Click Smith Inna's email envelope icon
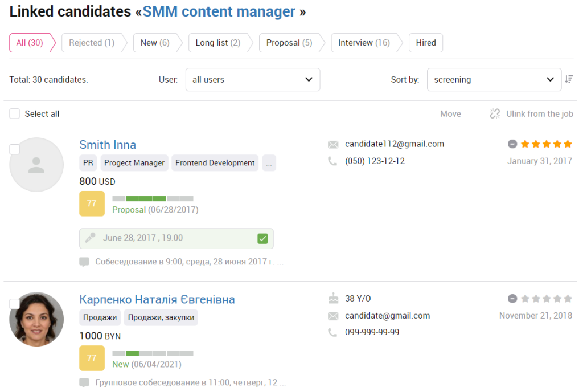Screen dimensions: 583x387 (333, 144)
